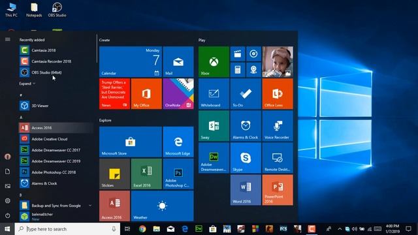Click the Windows Start button
The image size is (418, 235).
point(7,229)
